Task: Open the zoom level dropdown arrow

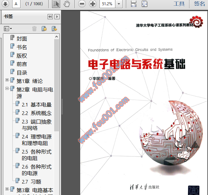Action: (x=119, y=4)
